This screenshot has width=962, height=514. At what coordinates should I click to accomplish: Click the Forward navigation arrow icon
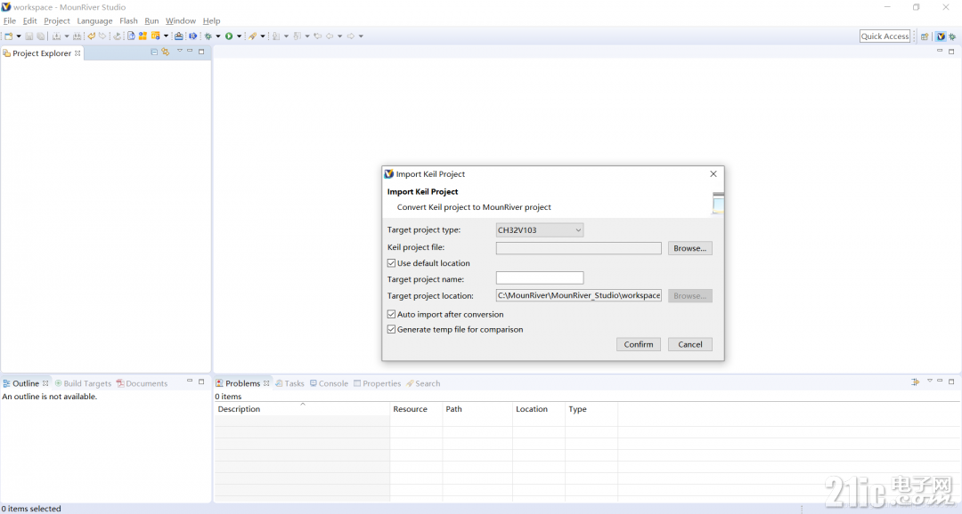[350, 36]
